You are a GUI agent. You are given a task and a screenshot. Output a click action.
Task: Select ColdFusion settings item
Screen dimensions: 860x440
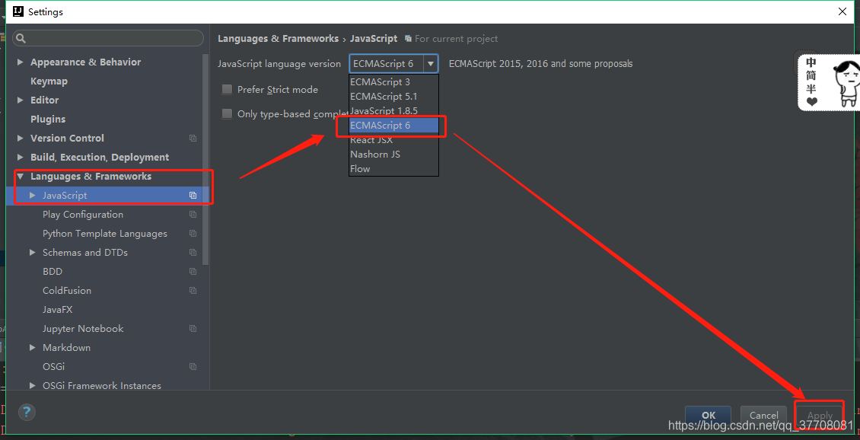(67, 291)
